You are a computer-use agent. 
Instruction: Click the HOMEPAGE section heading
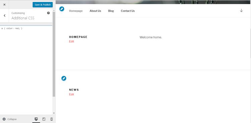78,37
